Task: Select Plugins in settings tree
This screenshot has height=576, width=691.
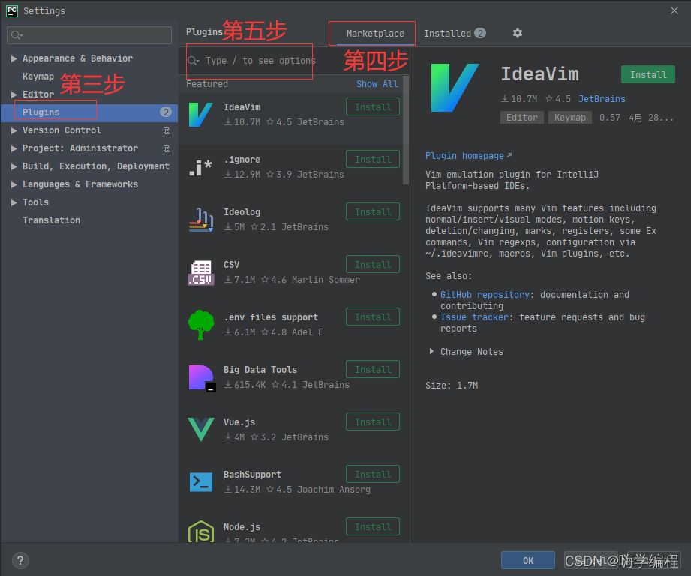Action: pyautogui.click(x=89, y=112)
